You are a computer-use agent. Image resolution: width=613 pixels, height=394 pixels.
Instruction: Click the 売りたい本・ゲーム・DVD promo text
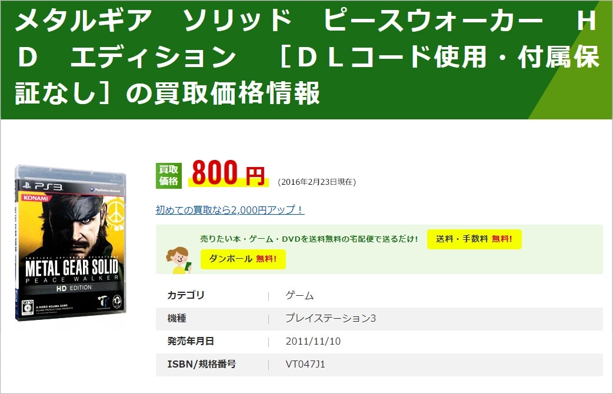point(309,239)
